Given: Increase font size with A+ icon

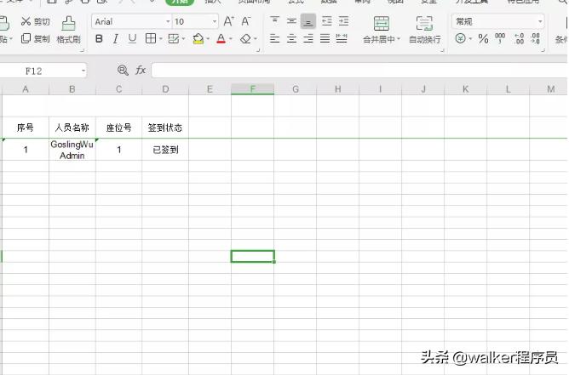Looking at the screenshot, I should click(228, 21).
